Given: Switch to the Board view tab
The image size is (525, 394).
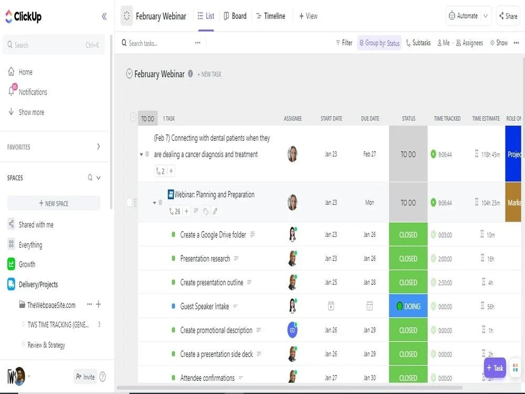Looking at the screenshot, I should pos(235,16).
